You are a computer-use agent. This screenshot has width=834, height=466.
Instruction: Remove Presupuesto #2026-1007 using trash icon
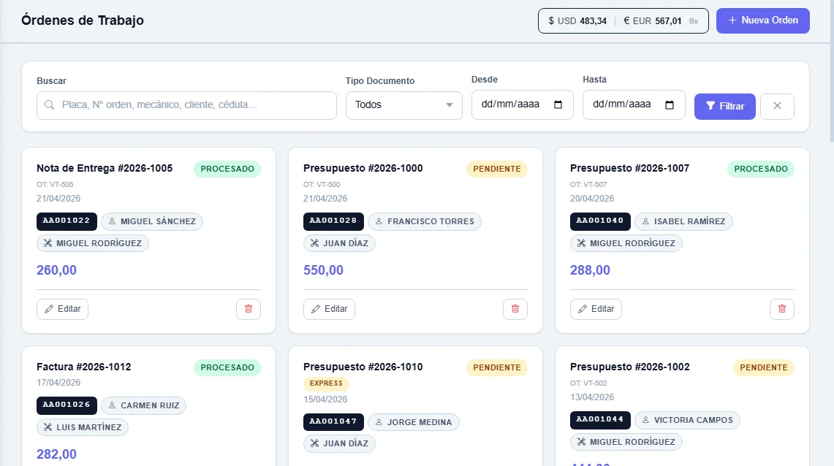pos(782,309)
